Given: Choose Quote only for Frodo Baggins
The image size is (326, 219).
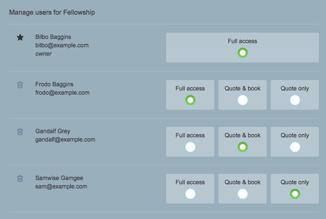Looking at the screenshot, I should pos(295,100).
